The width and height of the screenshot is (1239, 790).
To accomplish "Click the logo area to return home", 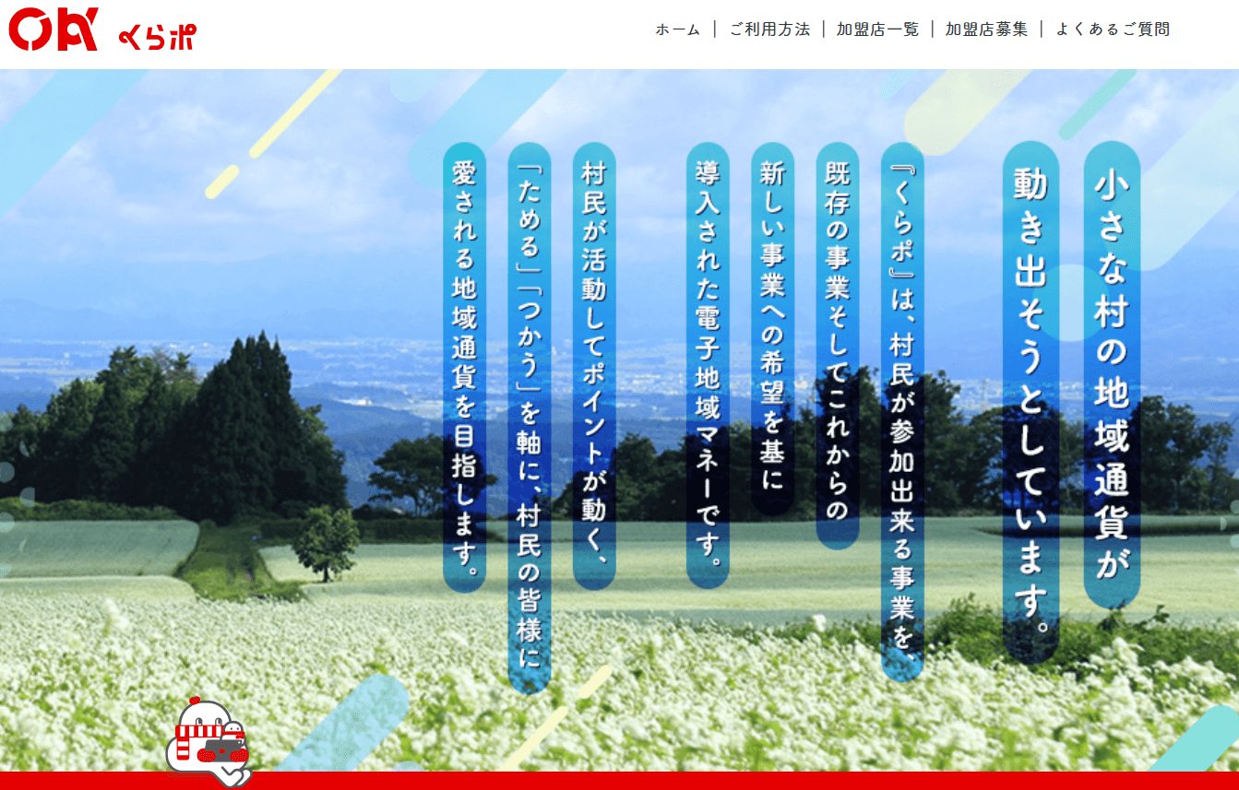I will coord(101,31).
